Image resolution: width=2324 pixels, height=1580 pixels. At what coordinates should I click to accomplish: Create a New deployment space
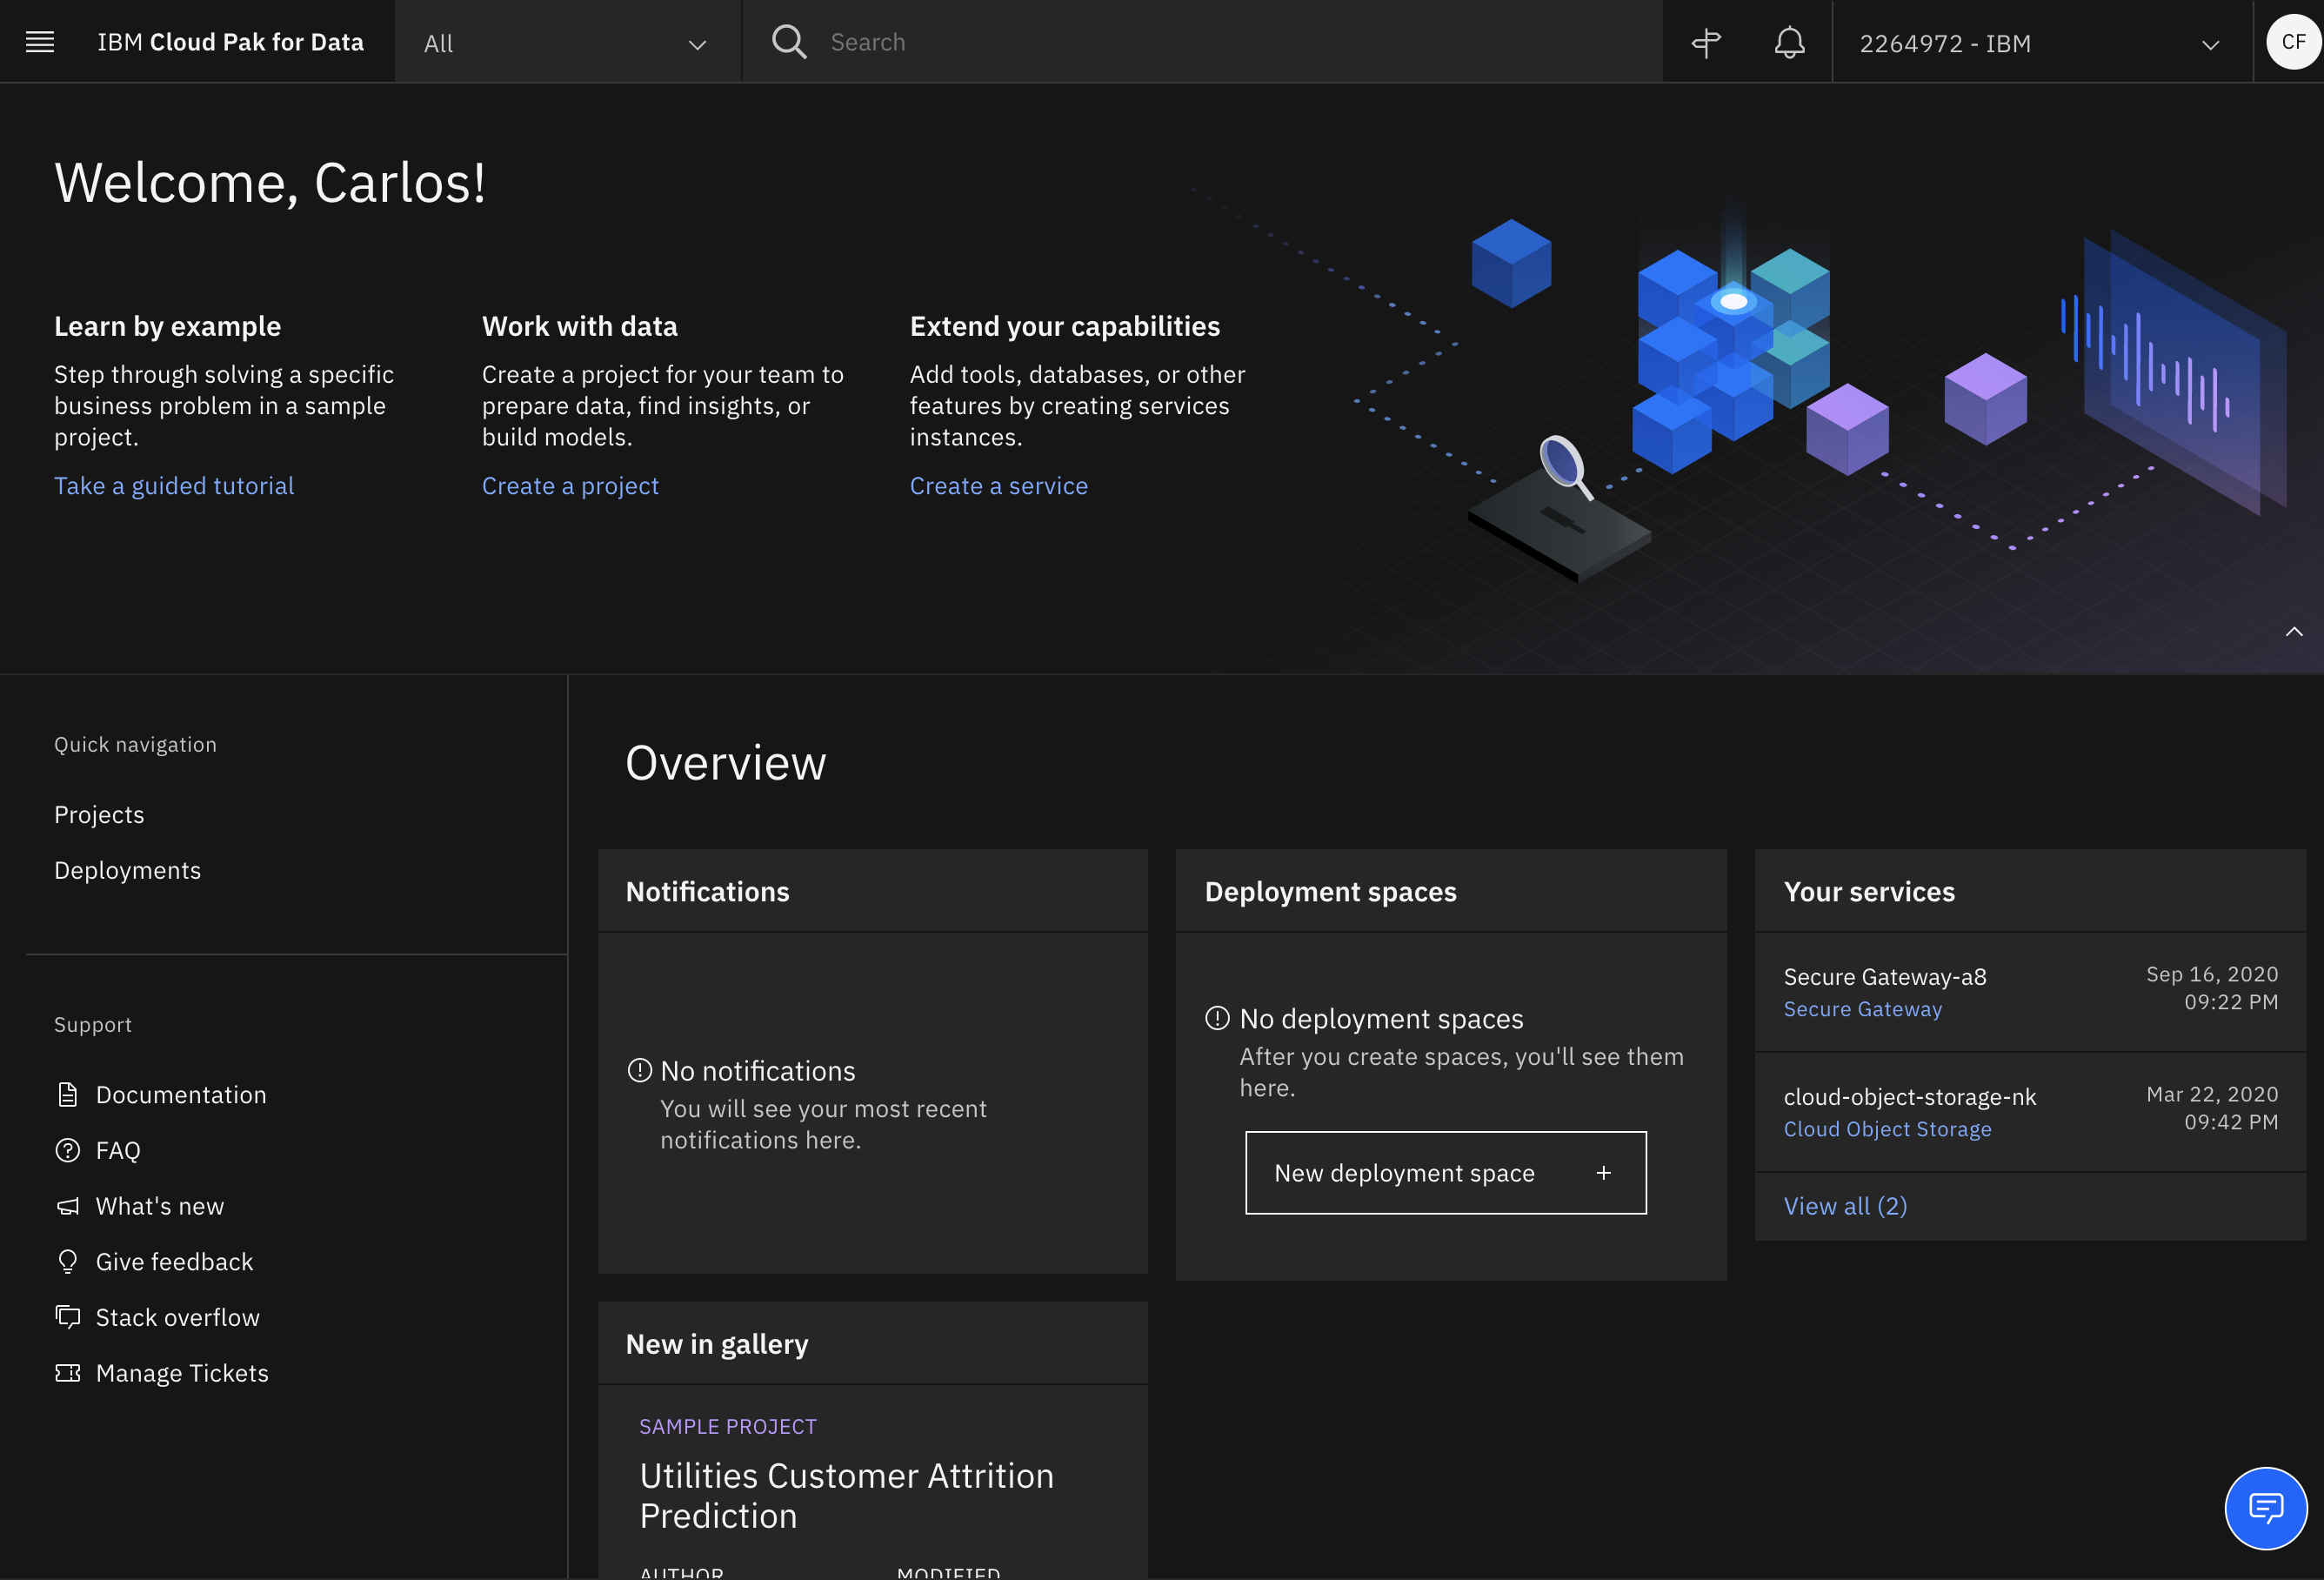(1445, 1173)
